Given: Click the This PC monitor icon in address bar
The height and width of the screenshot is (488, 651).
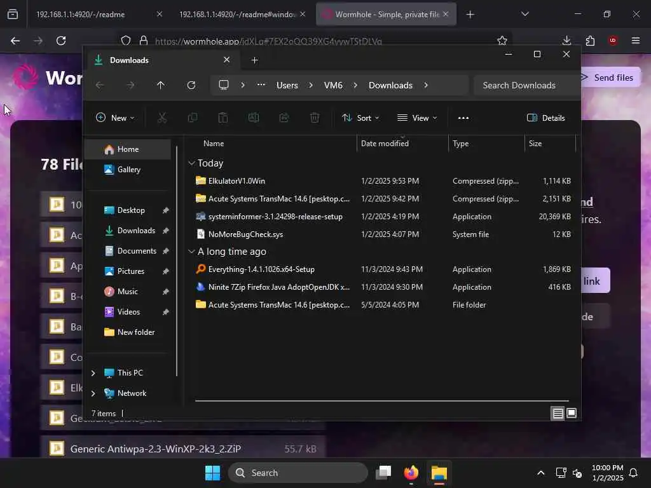Looking at the screenshot, I should (224, 85).
